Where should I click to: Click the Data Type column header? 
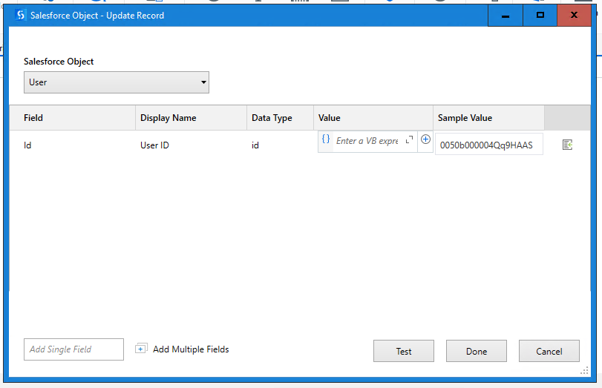click(280, 118)
